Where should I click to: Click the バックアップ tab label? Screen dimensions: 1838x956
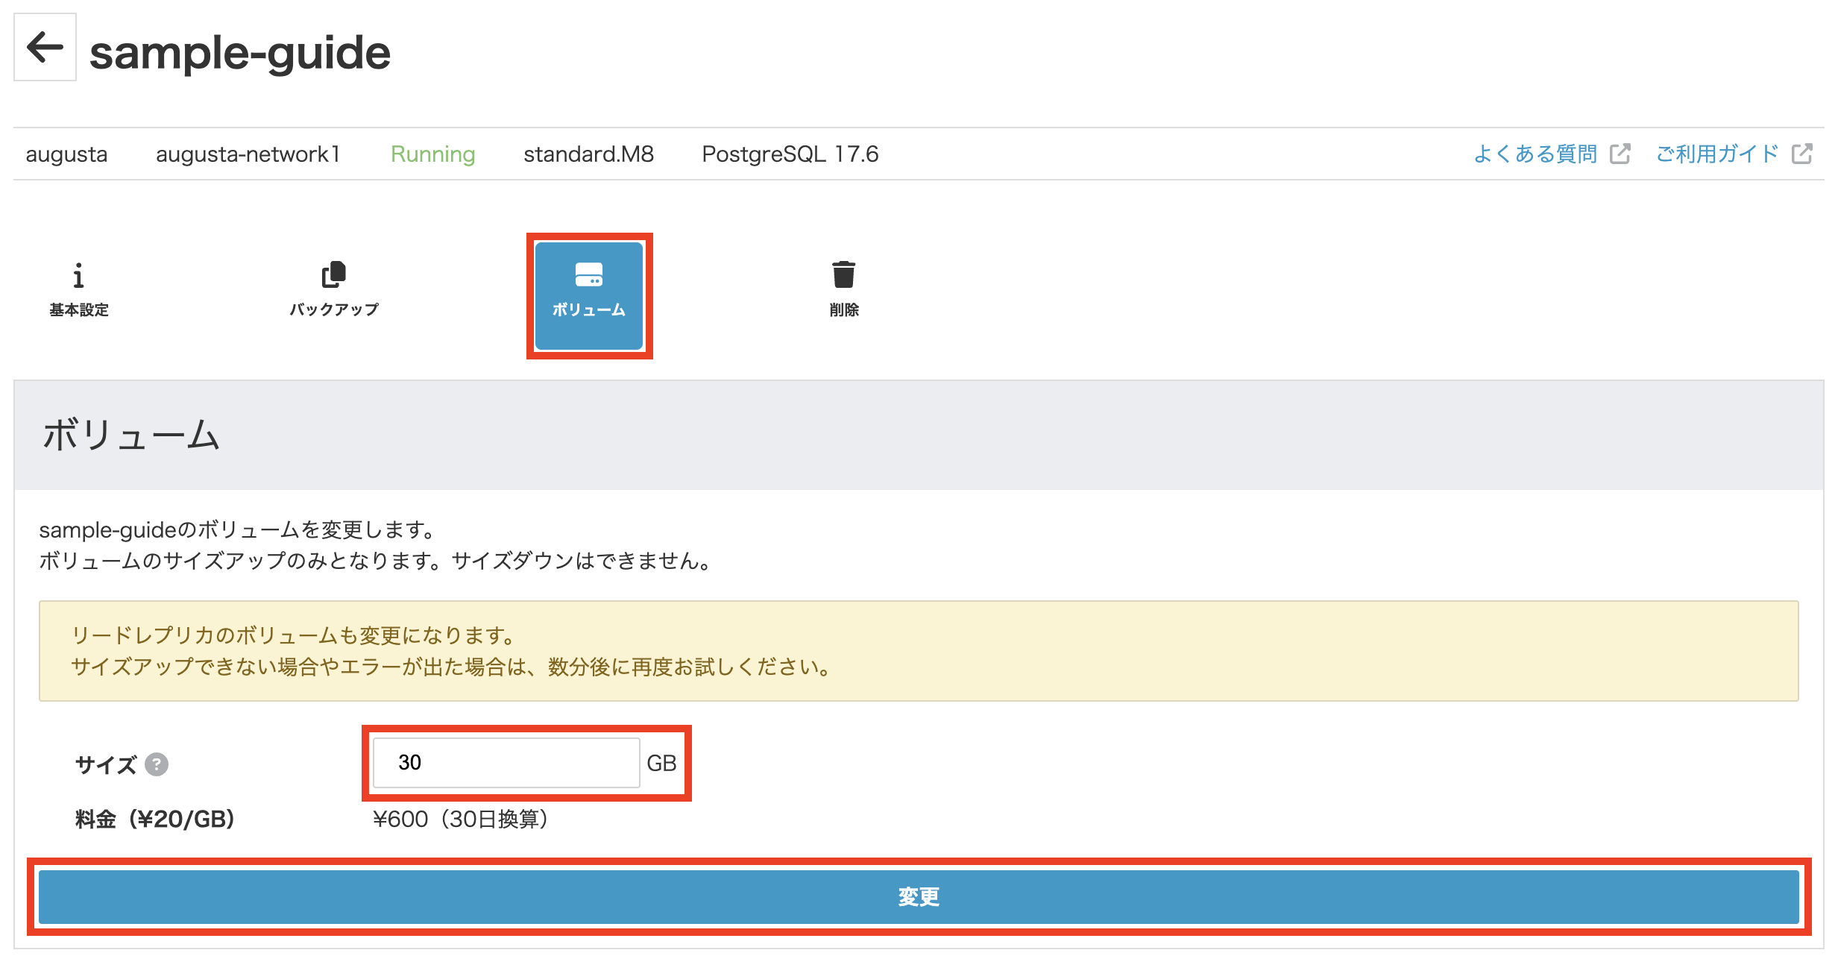coord(334,309)
